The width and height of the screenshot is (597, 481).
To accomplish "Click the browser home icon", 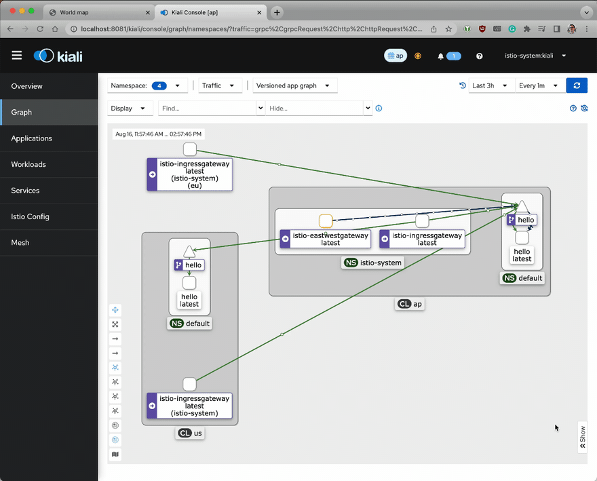I will click(55, 29).
